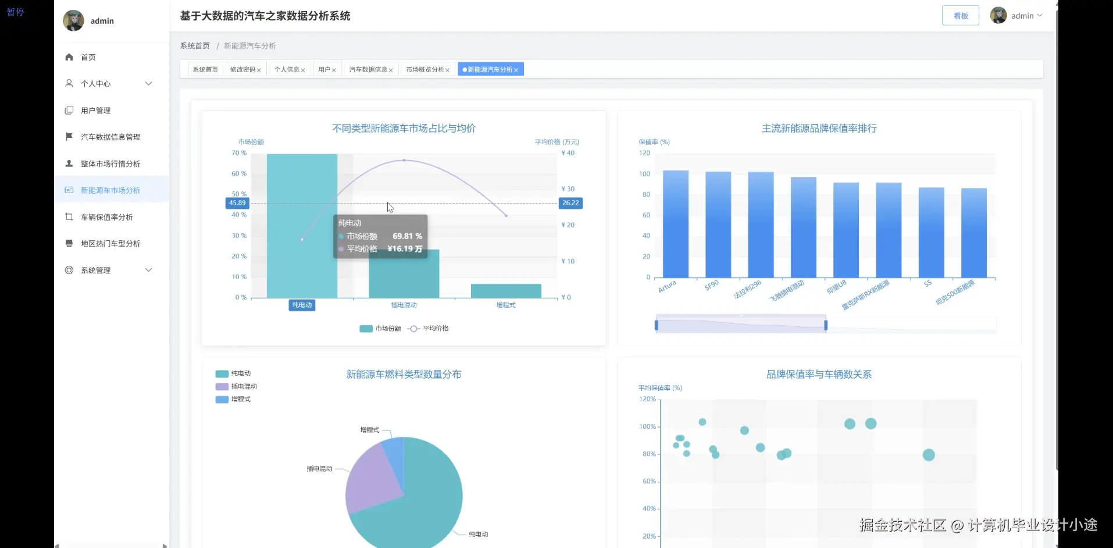Click the 纯电动 market share bar
The height and width of the screenshot is (548, 1113).
302,226
